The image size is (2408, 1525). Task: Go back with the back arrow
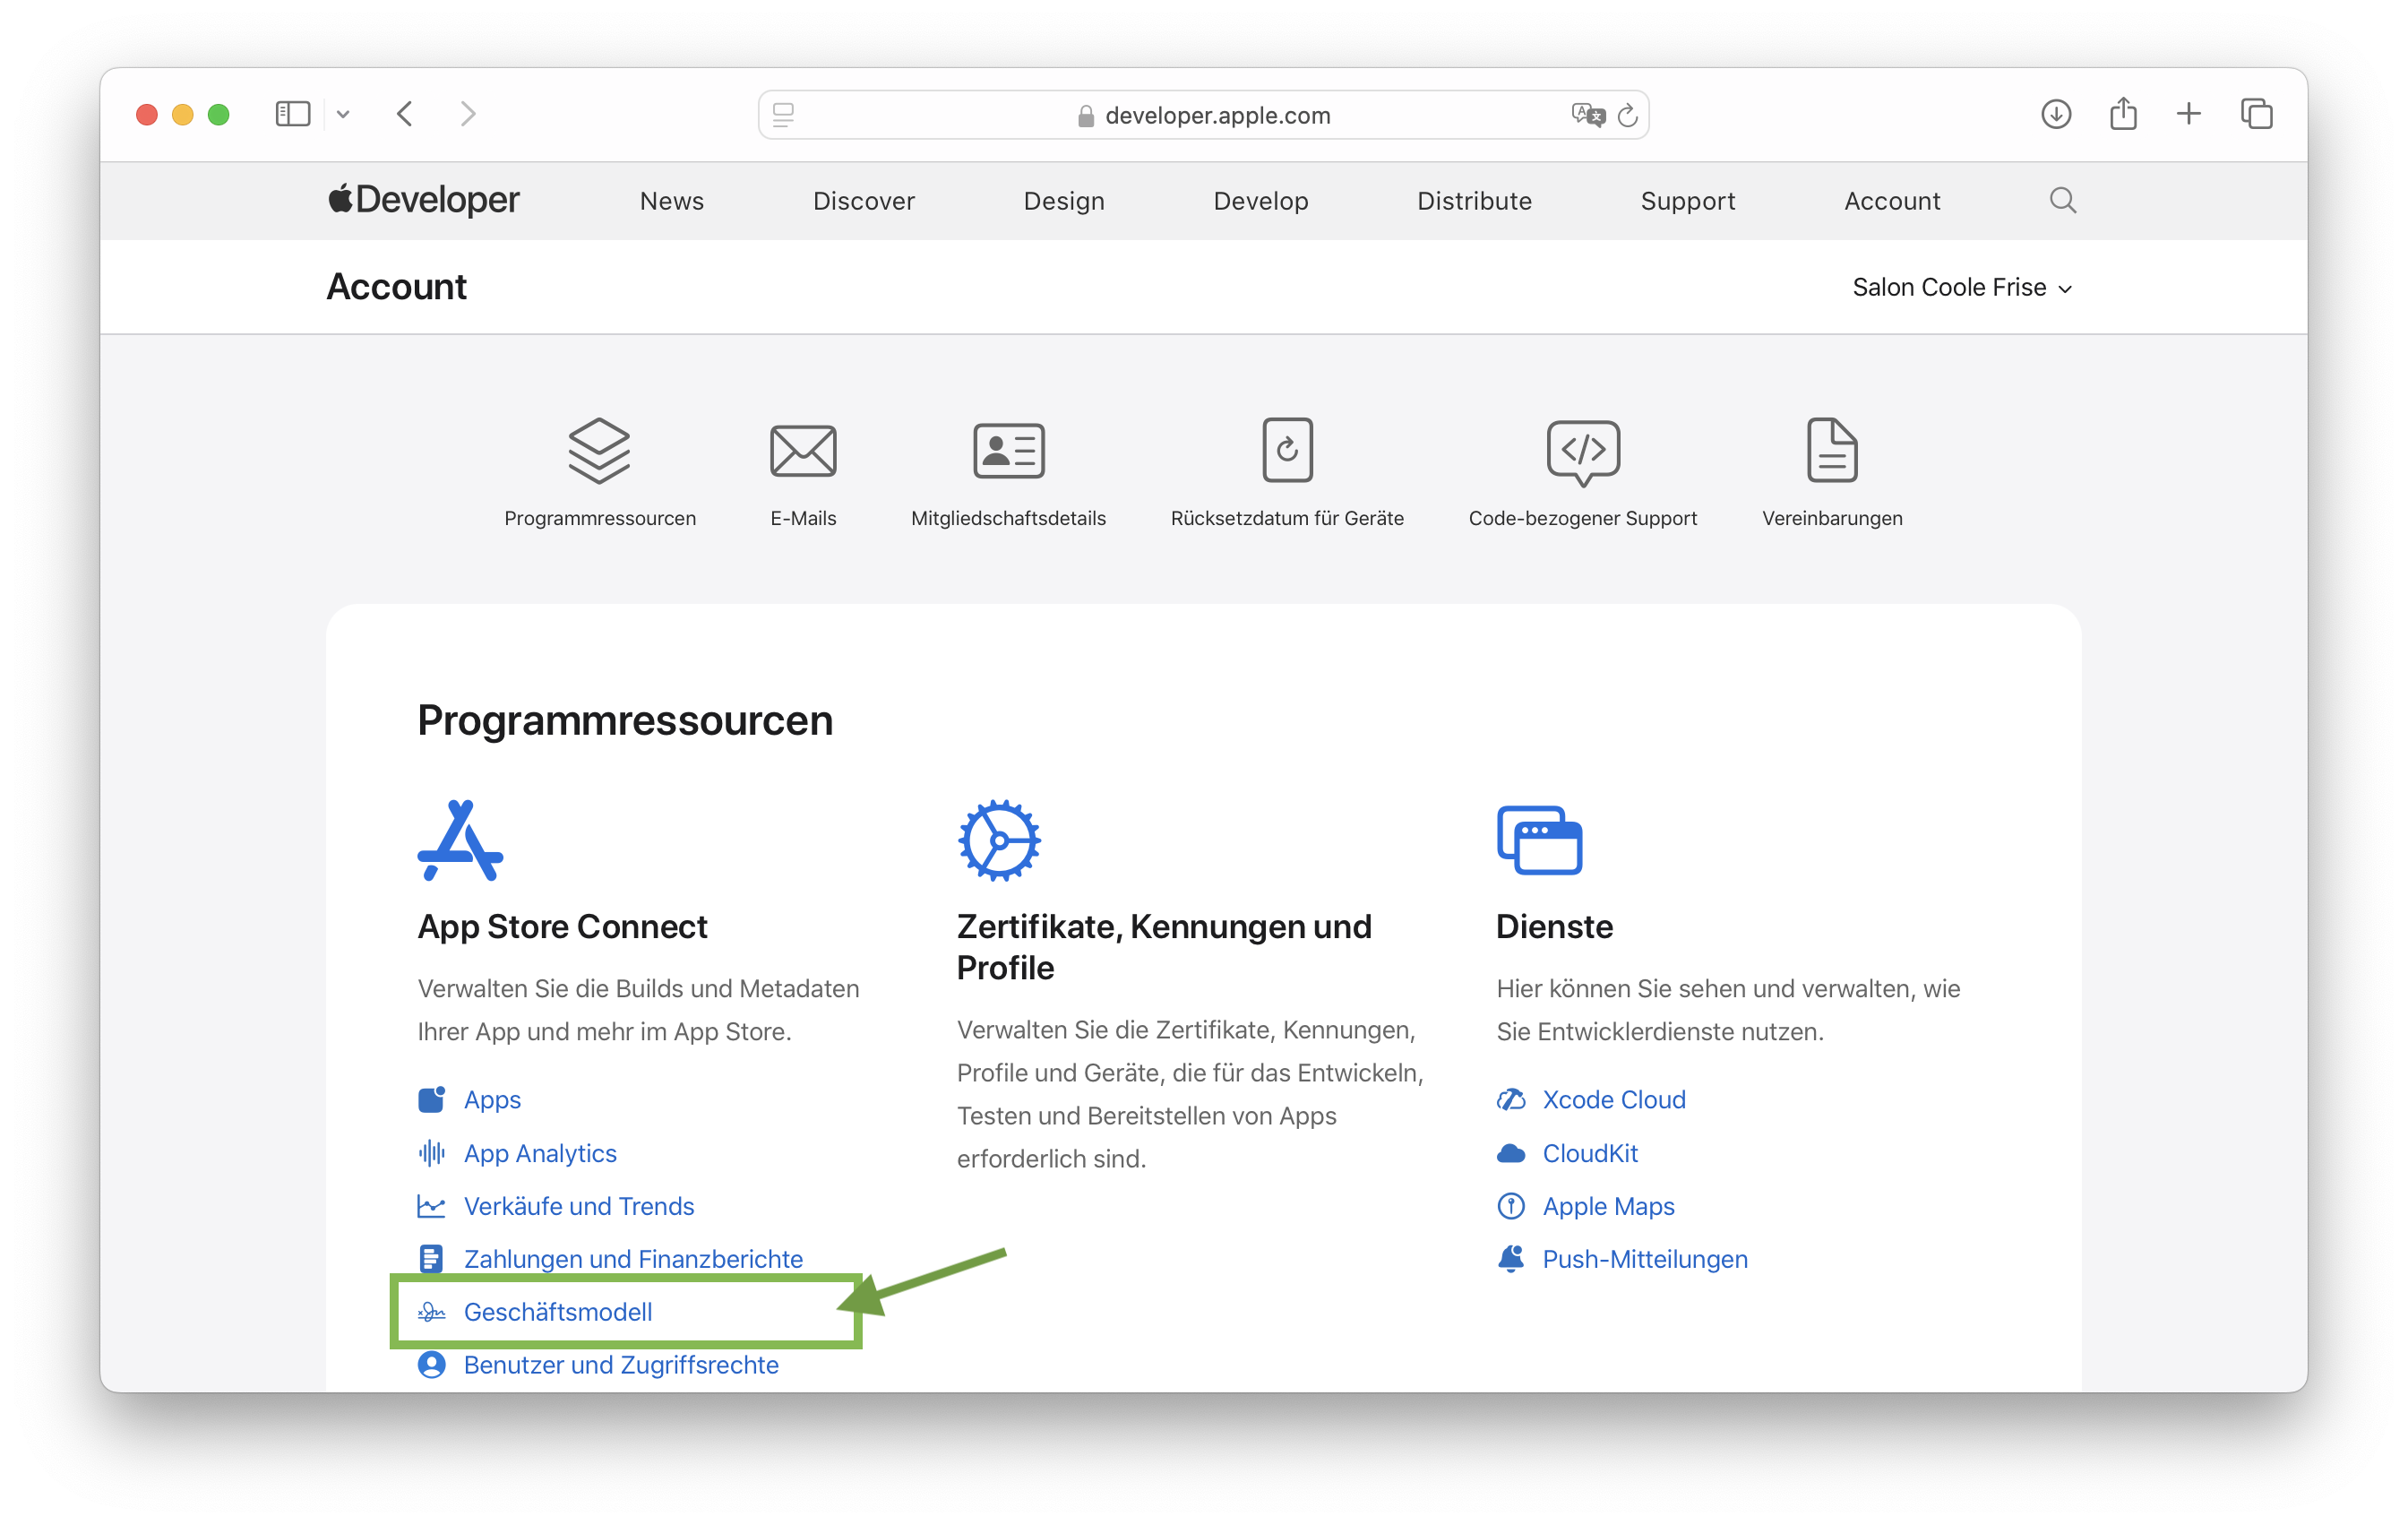tap(405, 114)
